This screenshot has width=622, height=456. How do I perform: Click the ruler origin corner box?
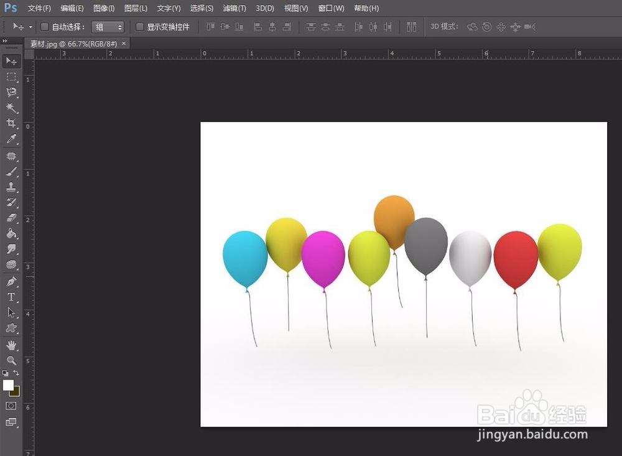pyautogui.click(x=29, y=54)
